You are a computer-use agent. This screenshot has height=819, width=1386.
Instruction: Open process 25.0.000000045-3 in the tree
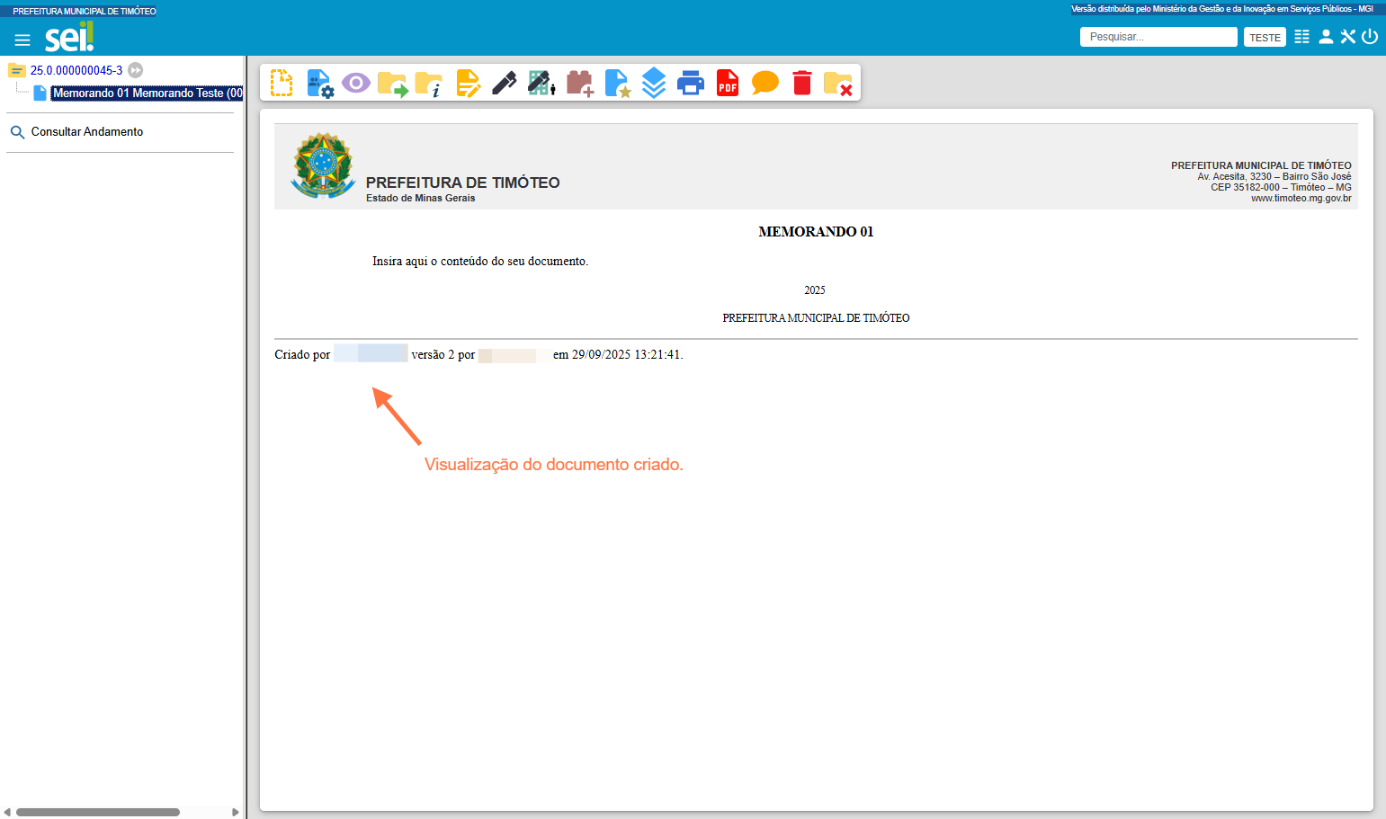76,70
